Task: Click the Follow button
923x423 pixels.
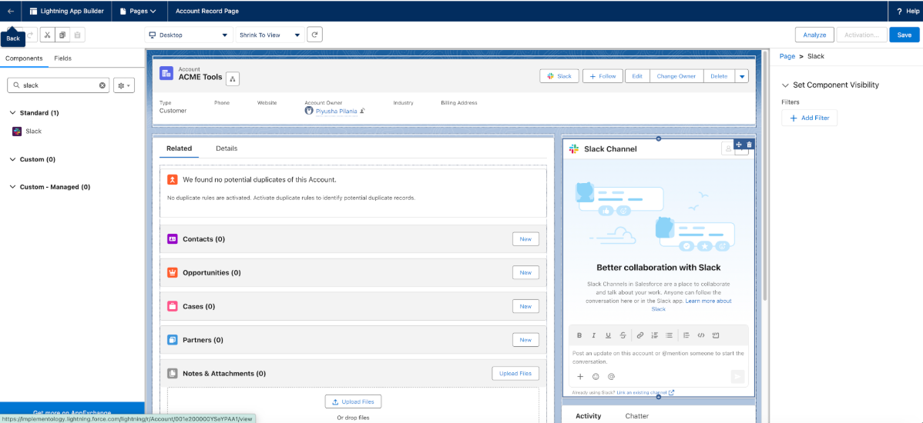Action: [x=602, y=76]
